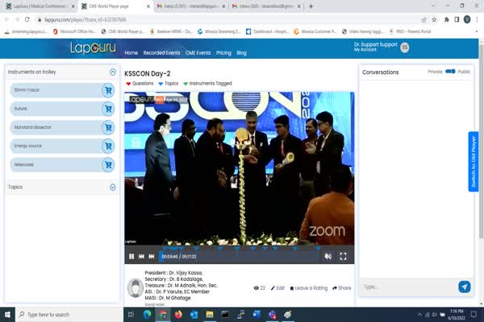
Task: Open File Explorer from taskbar
Action: pos(210,315)
